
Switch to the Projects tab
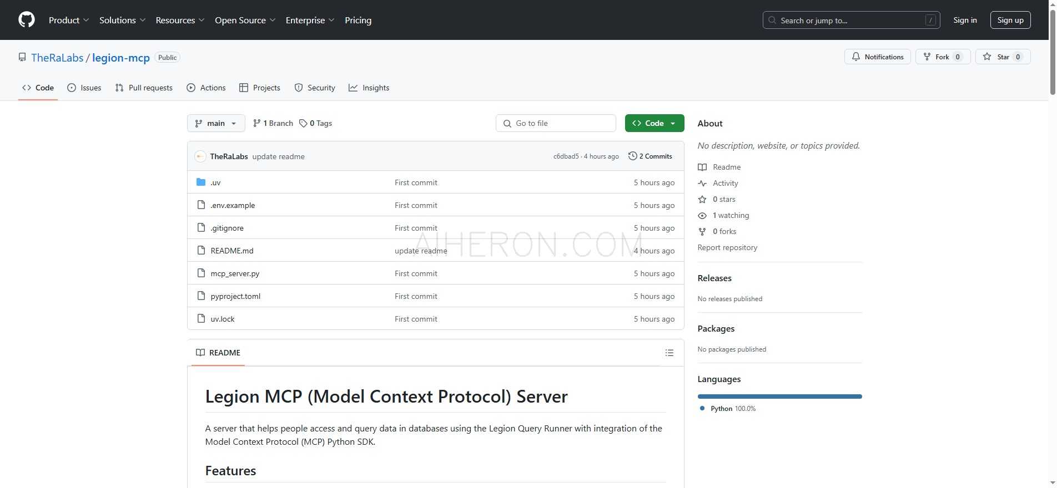[260, 88]
